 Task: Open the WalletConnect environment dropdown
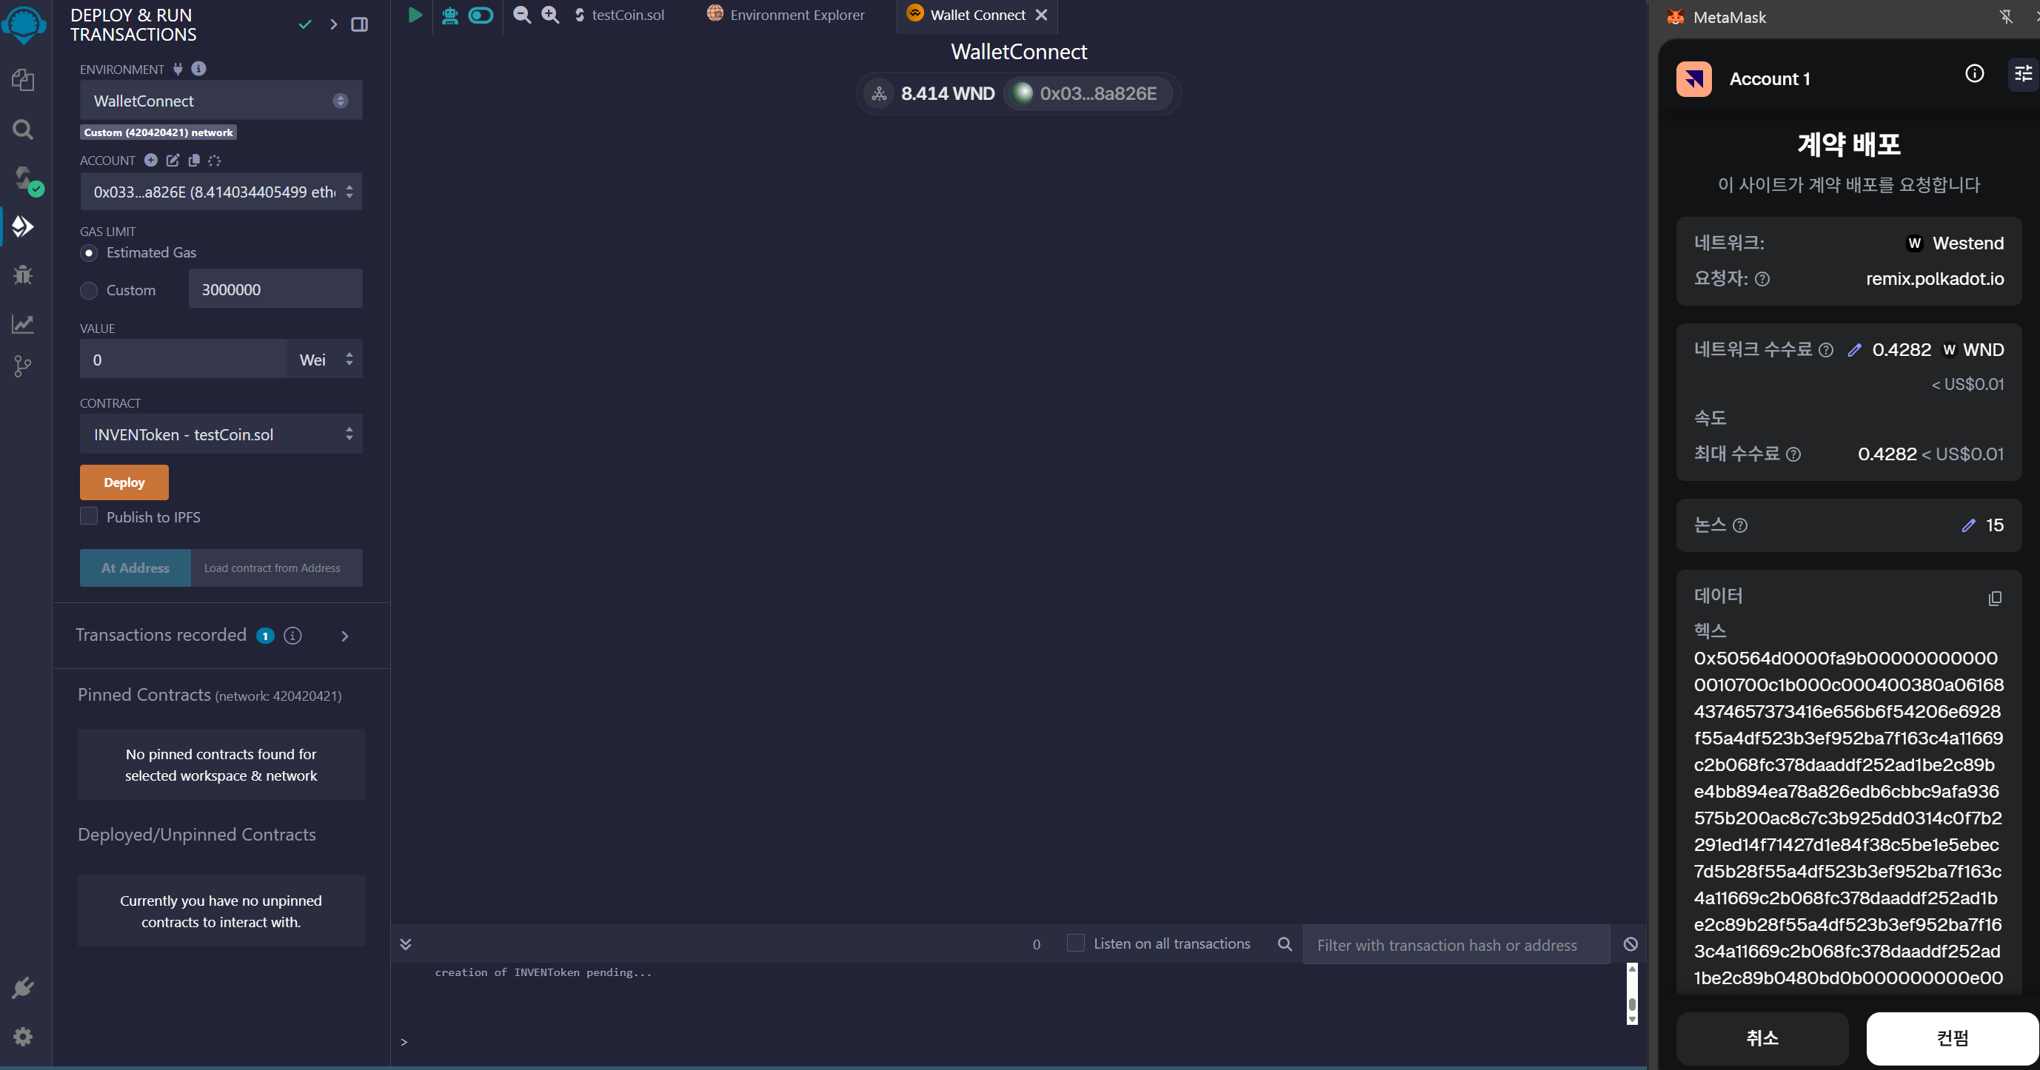click(220, 101)
